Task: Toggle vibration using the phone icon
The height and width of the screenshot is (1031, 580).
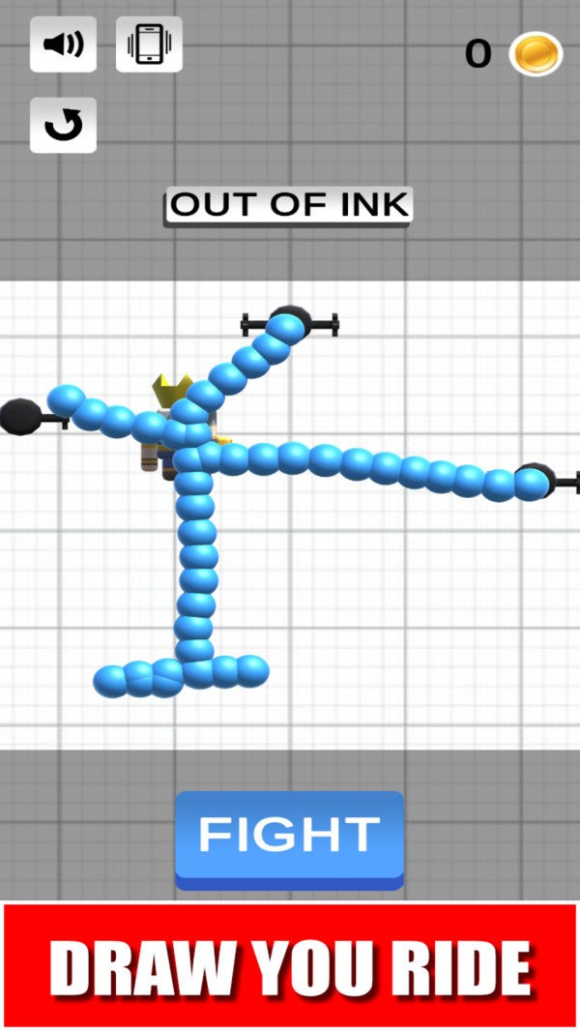Action: (149, 44)
